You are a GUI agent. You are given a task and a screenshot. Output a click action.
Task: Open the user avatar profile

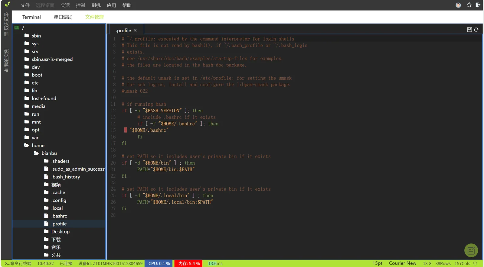coord(458,5)
